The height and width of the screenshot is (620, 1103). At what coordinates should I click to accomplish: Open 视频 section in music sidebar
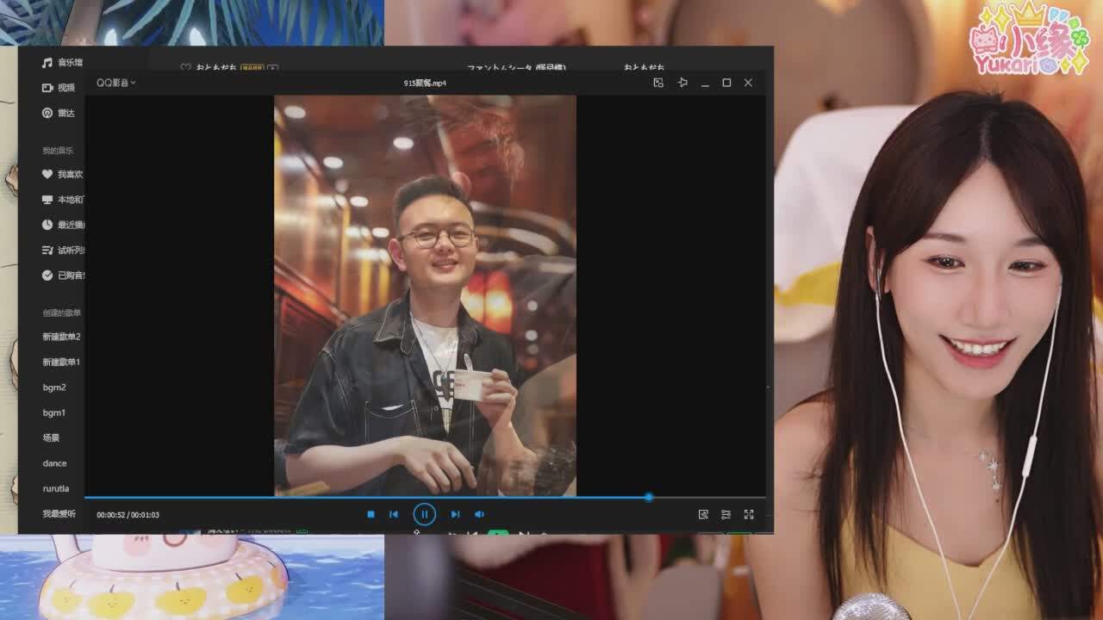[59, 88]
